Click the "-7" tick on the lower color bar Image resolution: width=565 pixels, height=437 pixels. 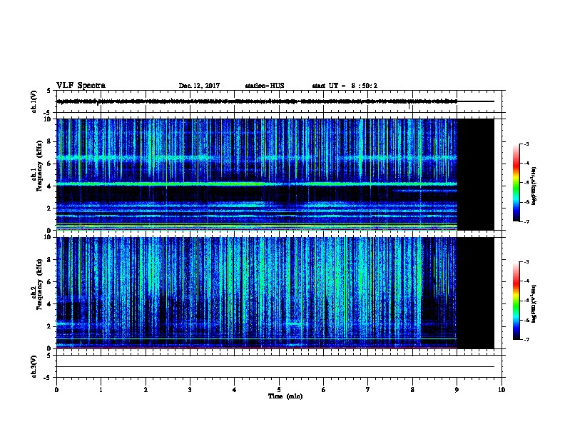(x=526, y=339)
